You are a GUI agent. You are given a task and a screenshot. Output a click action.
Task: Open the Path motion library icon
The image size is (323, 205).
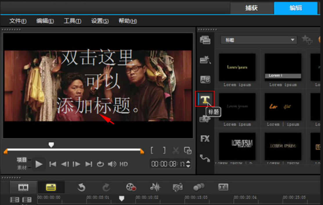click(205, 158)
